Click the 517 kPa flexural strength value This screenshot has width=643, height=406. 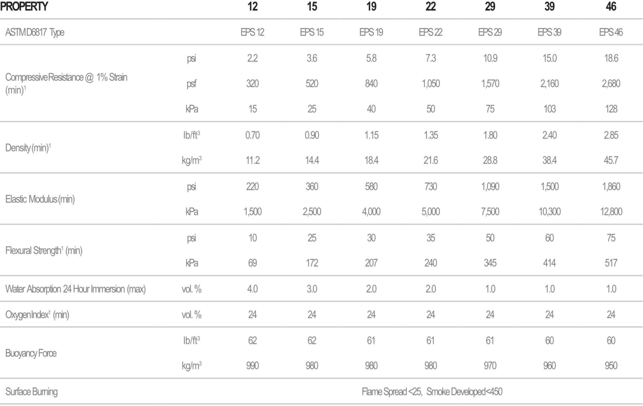pos(611,263)
